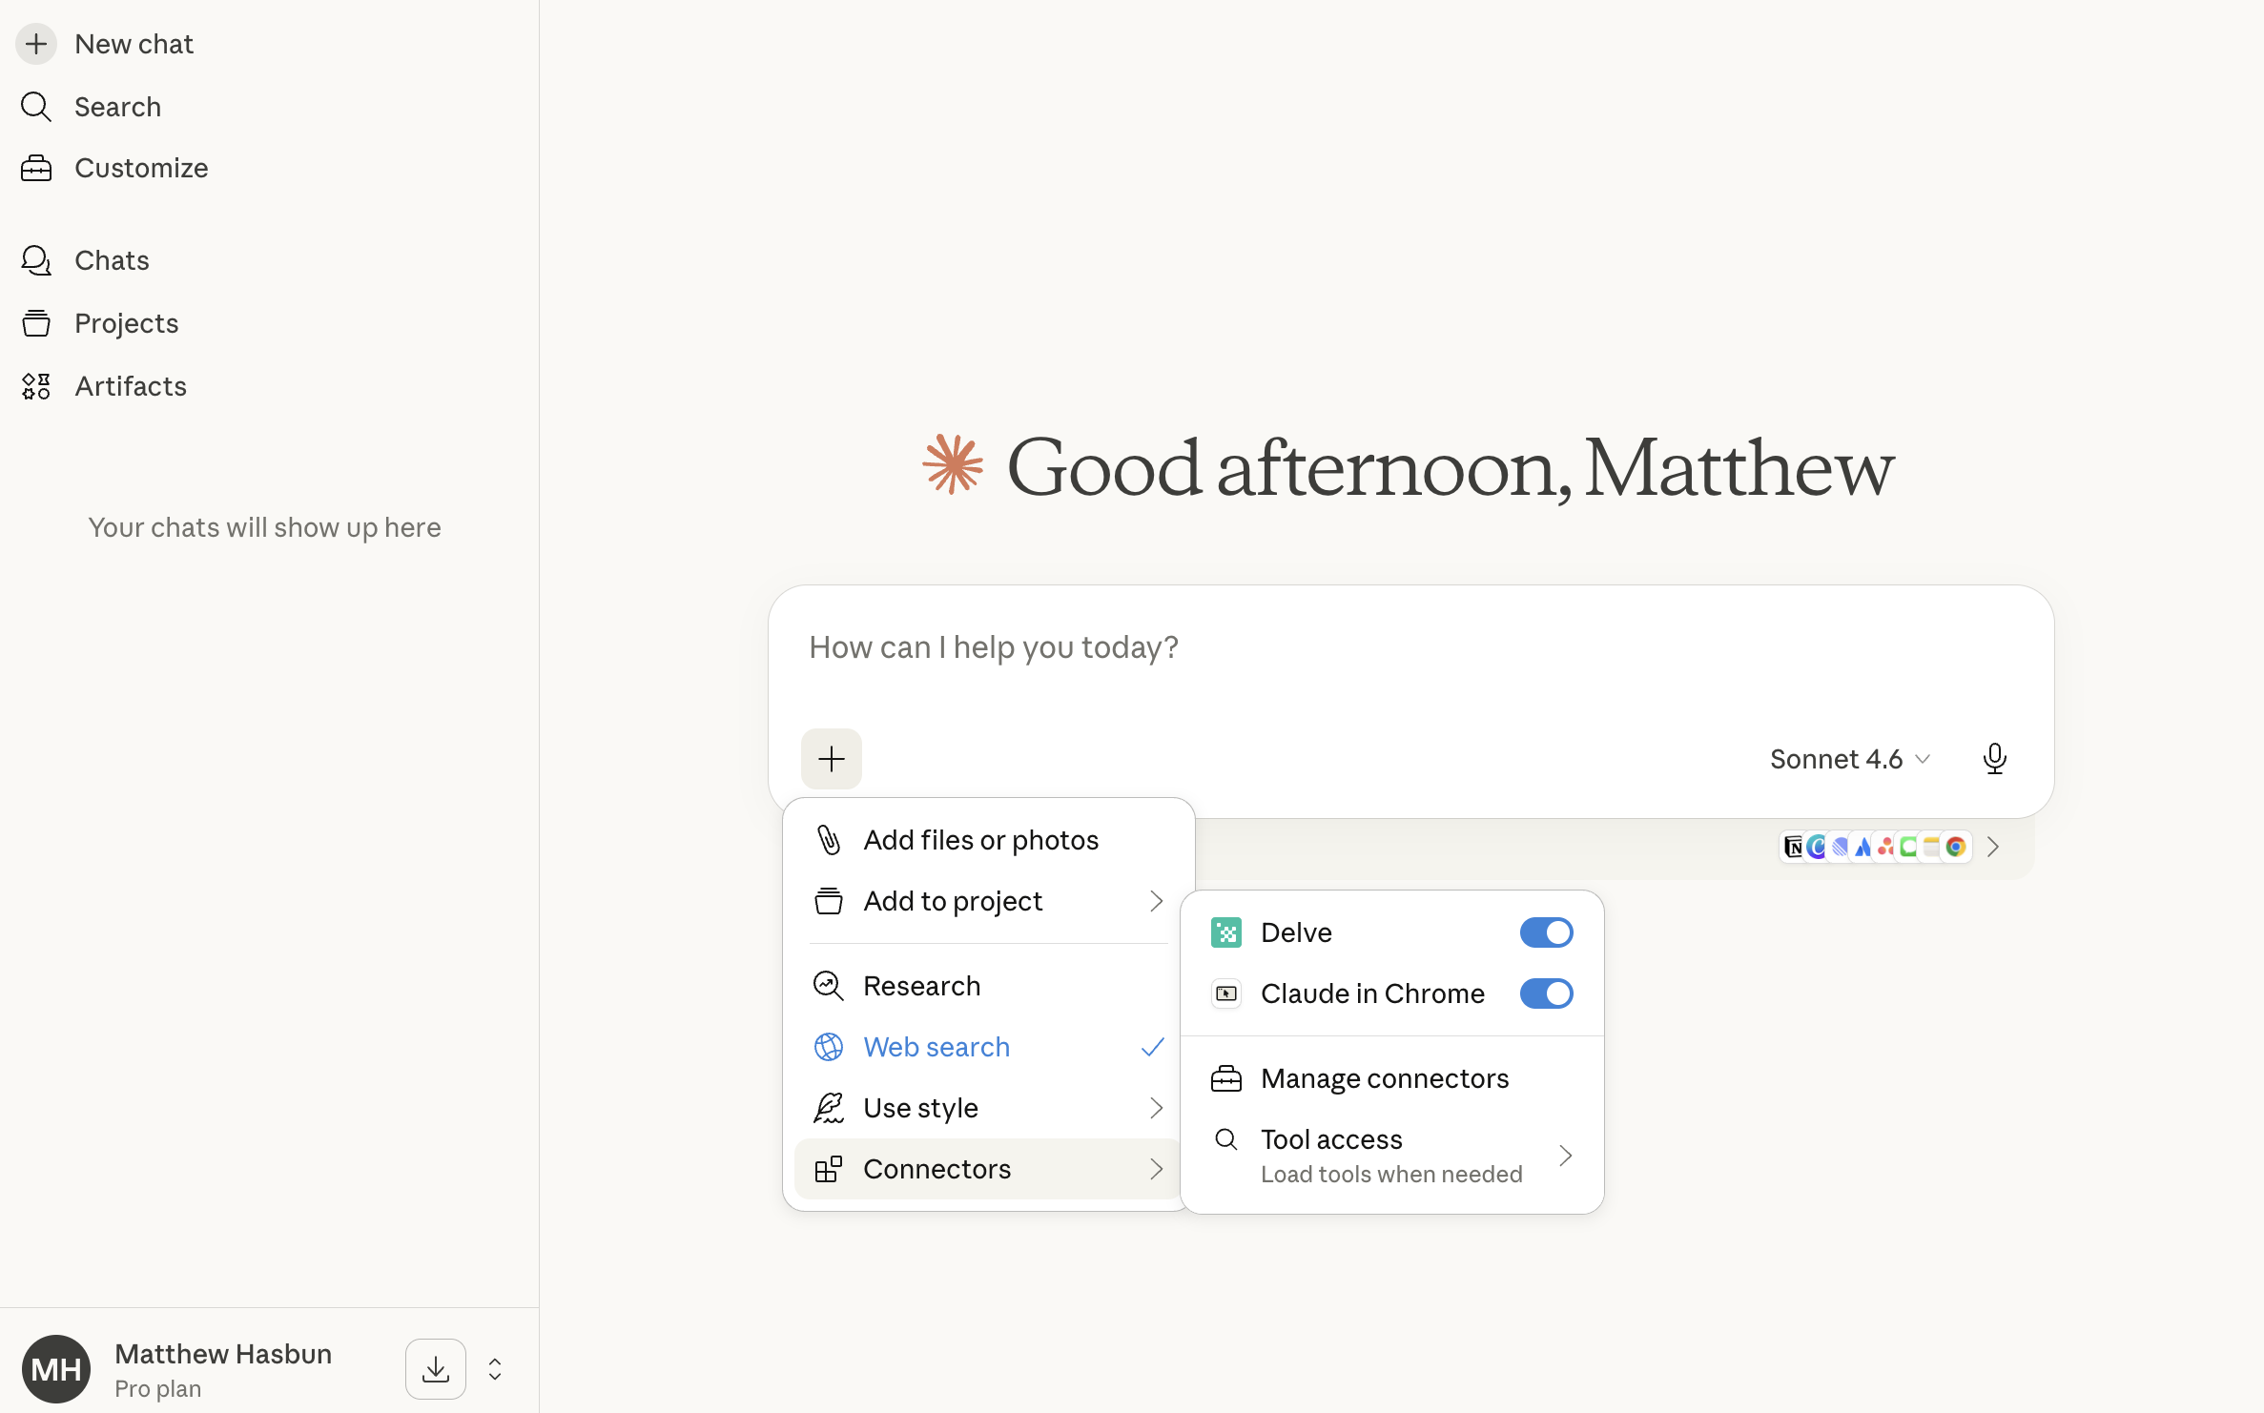Click the plus attachment button in composer
Viewport: 2264px width, 1413px height.
831,759
